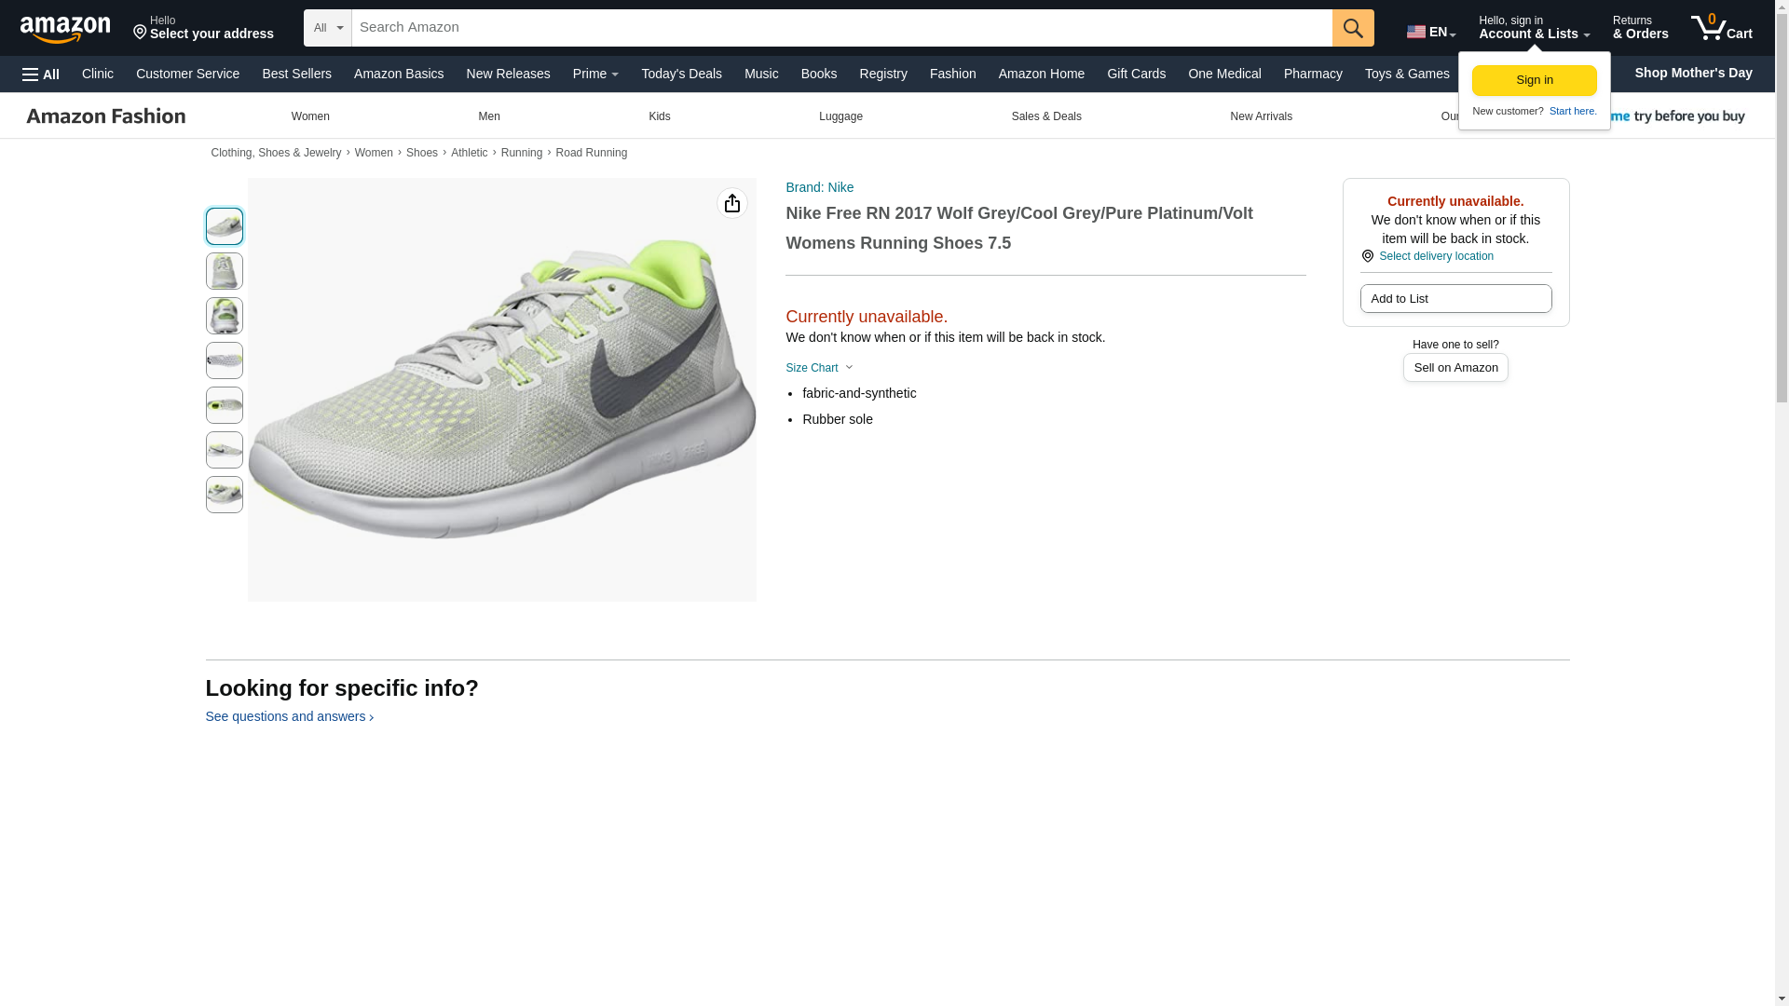This screenshot has height=1006, width=1789.
Task: Expand the search category All dropdown
Action: [x=328, y=28]
